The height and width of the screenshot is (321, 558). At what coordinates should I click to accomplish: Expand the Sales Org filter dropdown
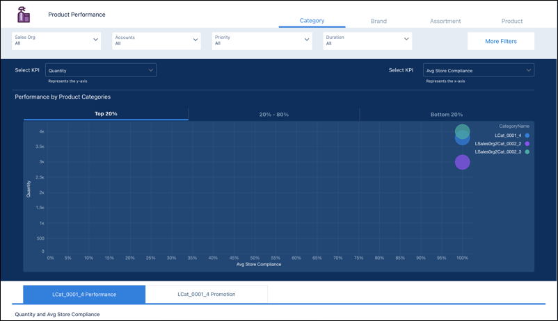[x=56, y=41]
